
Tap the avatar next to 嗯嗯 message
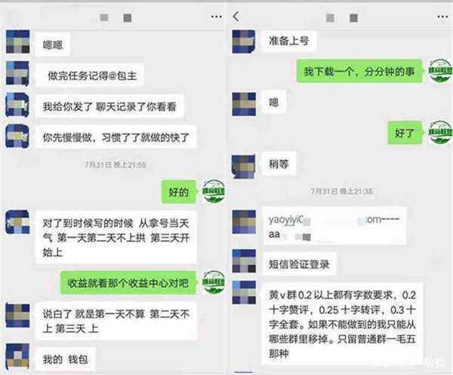(17, 41)
